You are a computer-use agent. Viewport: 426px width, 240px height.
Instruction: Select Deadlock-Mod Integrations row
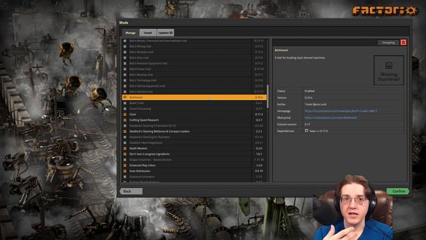tap(194, 143)
